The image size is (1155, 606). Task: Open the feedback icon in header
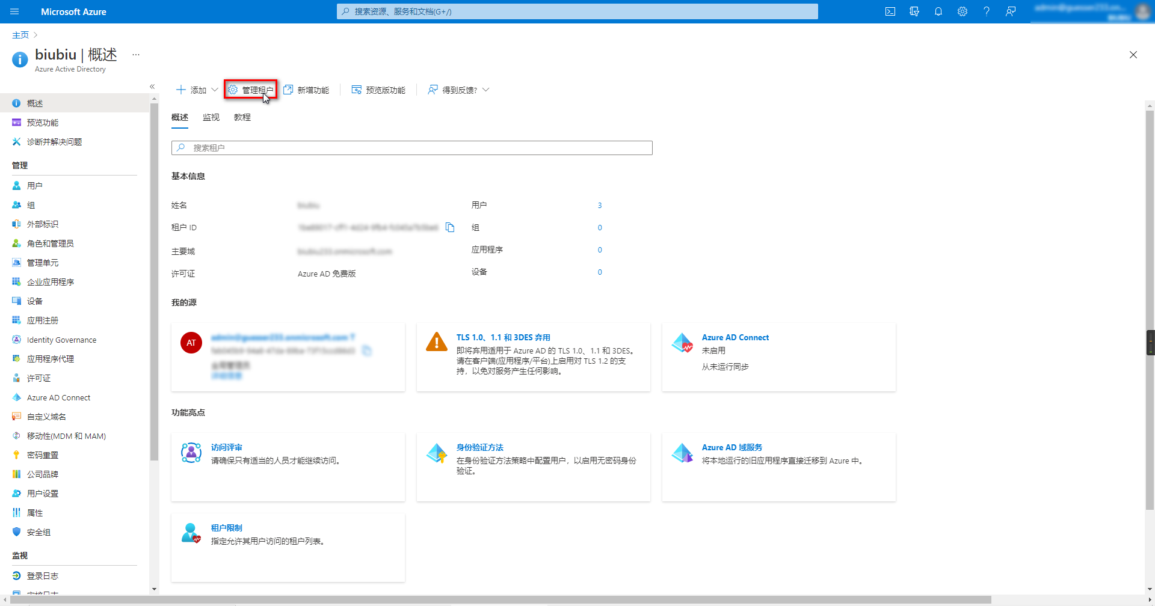[x=1011, y=11]
